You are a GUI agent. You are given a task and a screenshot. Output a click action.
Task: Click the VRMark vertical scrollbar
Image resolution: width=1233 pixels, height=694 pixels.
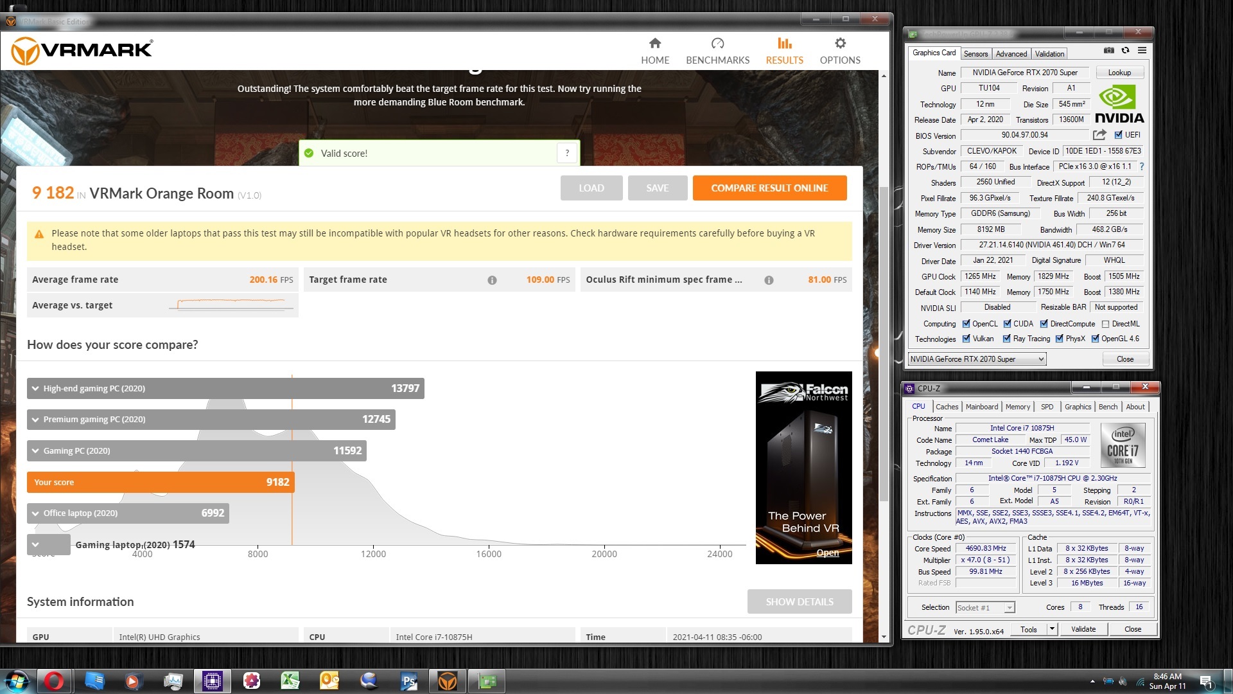[x=884, y=344]
